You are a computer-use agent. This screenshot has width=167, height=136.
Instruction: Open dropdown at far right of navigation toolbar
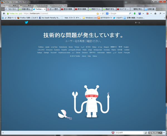164,14
